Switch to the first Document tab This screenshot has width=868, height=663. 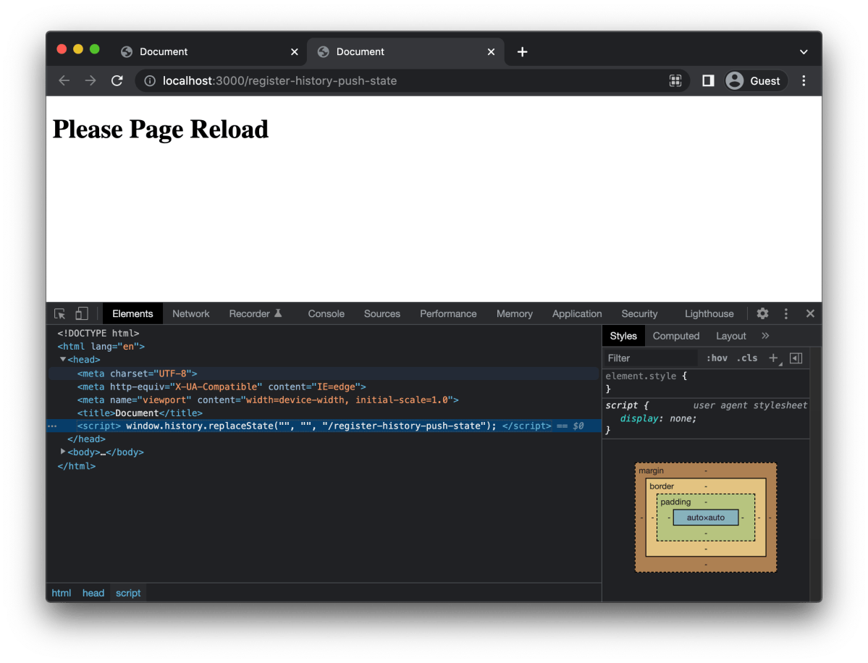pos(209,51)
